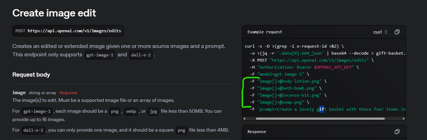This screenshot has height=140, width=427.
Task: Click the red Required label
Action: click(x=68, y=93)
